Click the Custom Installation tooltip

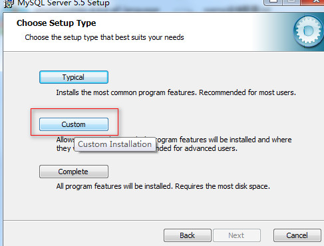pos(115,144)
